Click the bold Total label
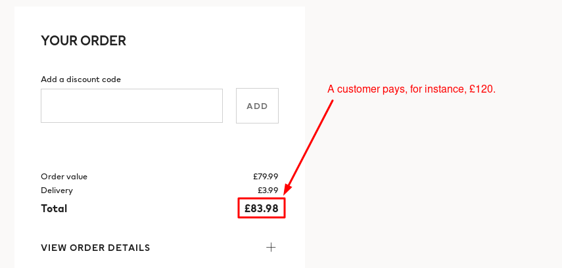Image resolution: width=562 pixels, height=268 pixels. [54, 208]
